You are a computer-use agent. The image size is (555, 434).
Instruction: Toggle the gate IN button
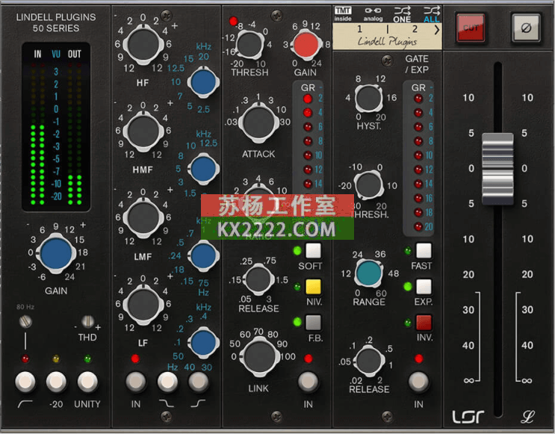(418, 382)
